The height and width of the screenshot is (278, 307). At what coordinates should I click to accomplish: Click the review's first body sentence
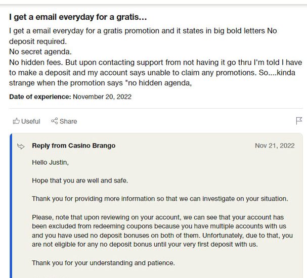click(x=143, y=36)
